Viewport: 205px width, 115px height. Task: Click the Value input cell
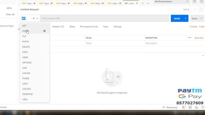click(115, 43)
